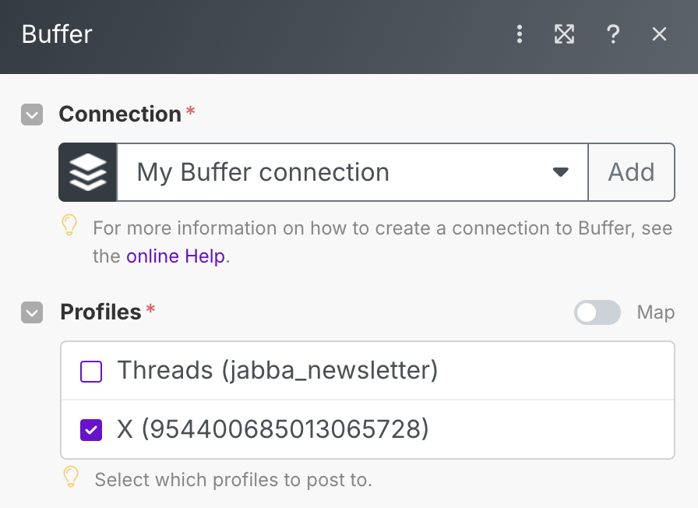698x508 pixels.
Task: Click the Buffer stacked-layers logo icon
Action: [x=88, y=172]
